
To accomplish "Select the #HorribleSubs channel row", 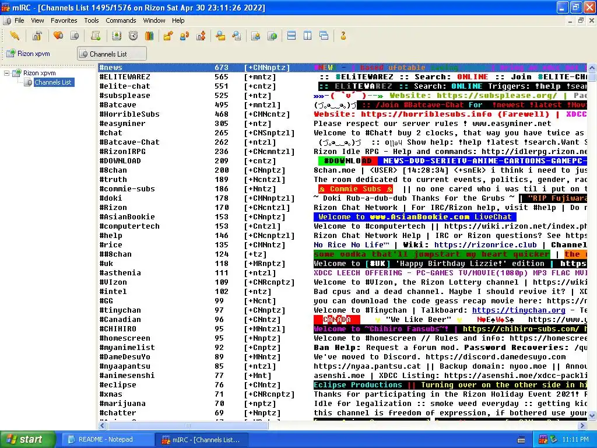I will [342, 114].
